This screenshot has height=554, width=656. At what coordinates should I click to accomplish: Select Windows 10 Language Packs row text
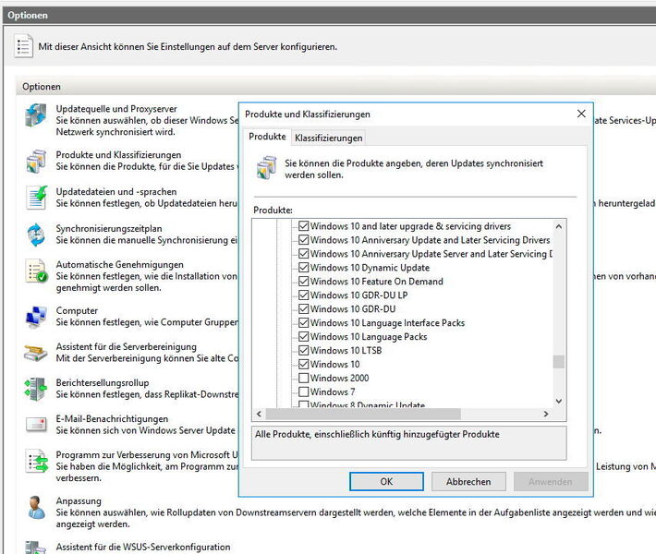[x=369, y=337]
